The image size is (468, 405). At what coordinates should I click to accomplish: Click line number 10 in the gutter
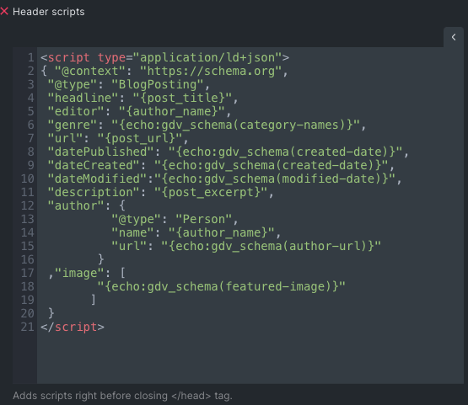28,179
